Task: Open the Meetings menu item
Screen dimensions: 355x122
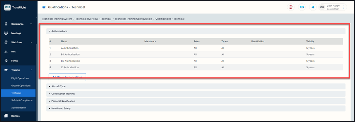Action: tap(16, 33)
